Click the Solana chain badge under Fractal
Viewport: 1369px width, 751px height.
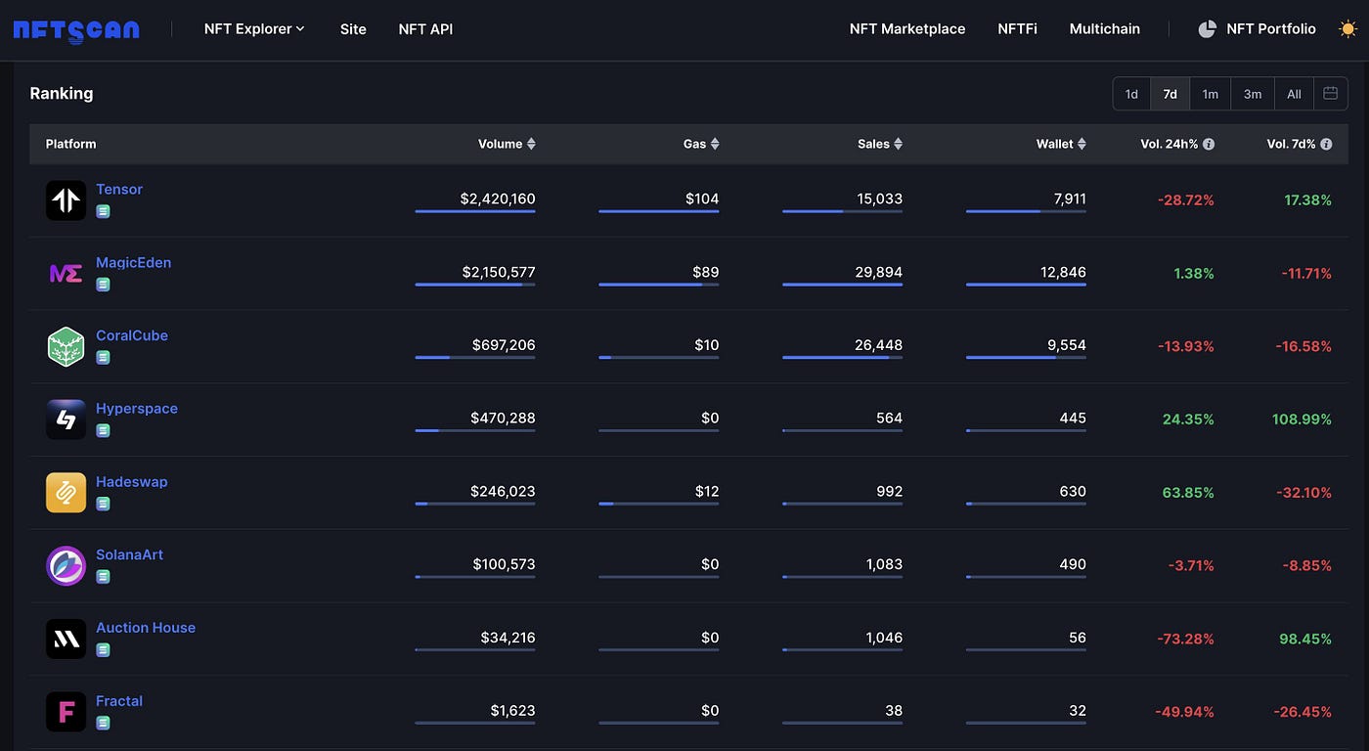click(103, 723)
